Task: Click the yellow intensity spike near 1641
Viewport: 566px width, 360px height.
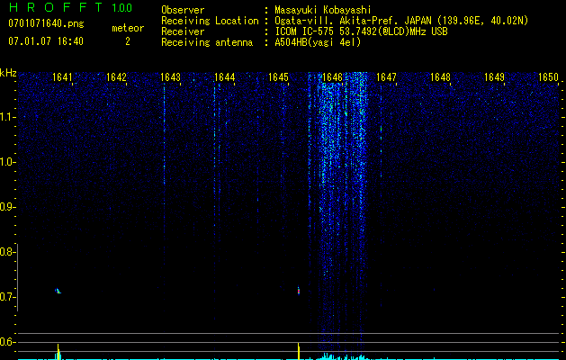Action: click(58, 352)
